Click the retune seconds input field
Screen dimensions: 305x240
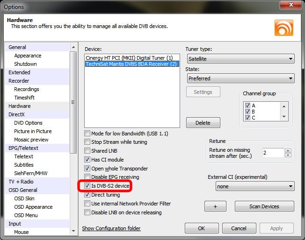point(272,153)
